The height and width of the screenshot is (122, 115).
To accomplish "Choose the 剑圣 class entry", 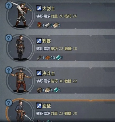I will coord(60,110).
